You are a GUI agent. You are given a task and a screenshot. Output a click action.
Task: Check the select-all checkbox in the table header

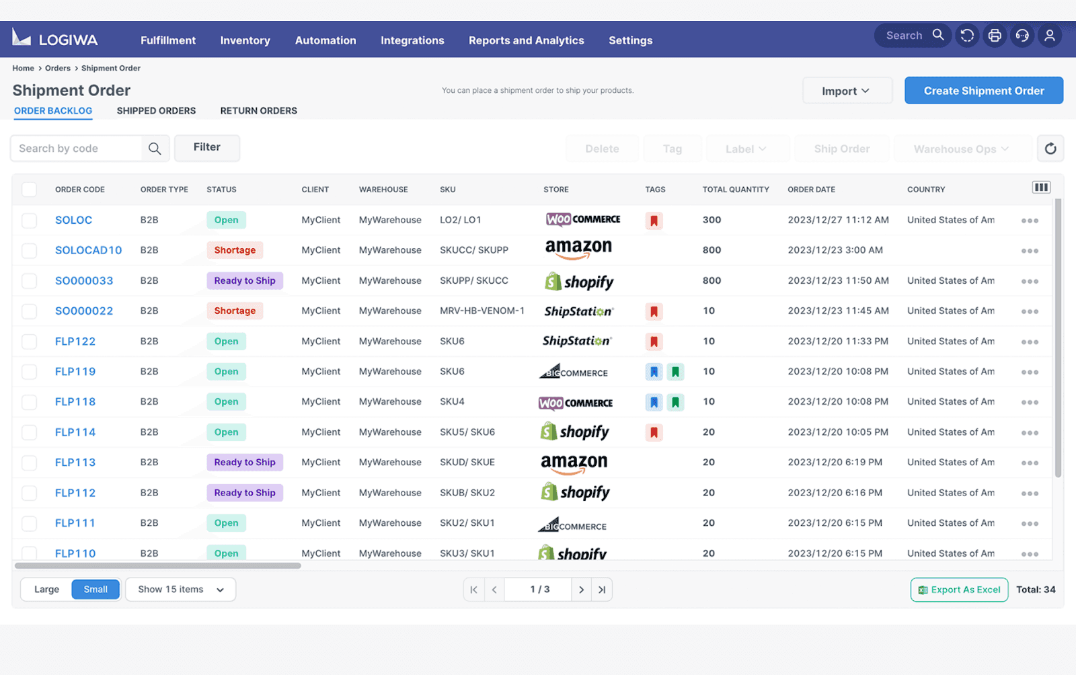(x=29, y=190)
